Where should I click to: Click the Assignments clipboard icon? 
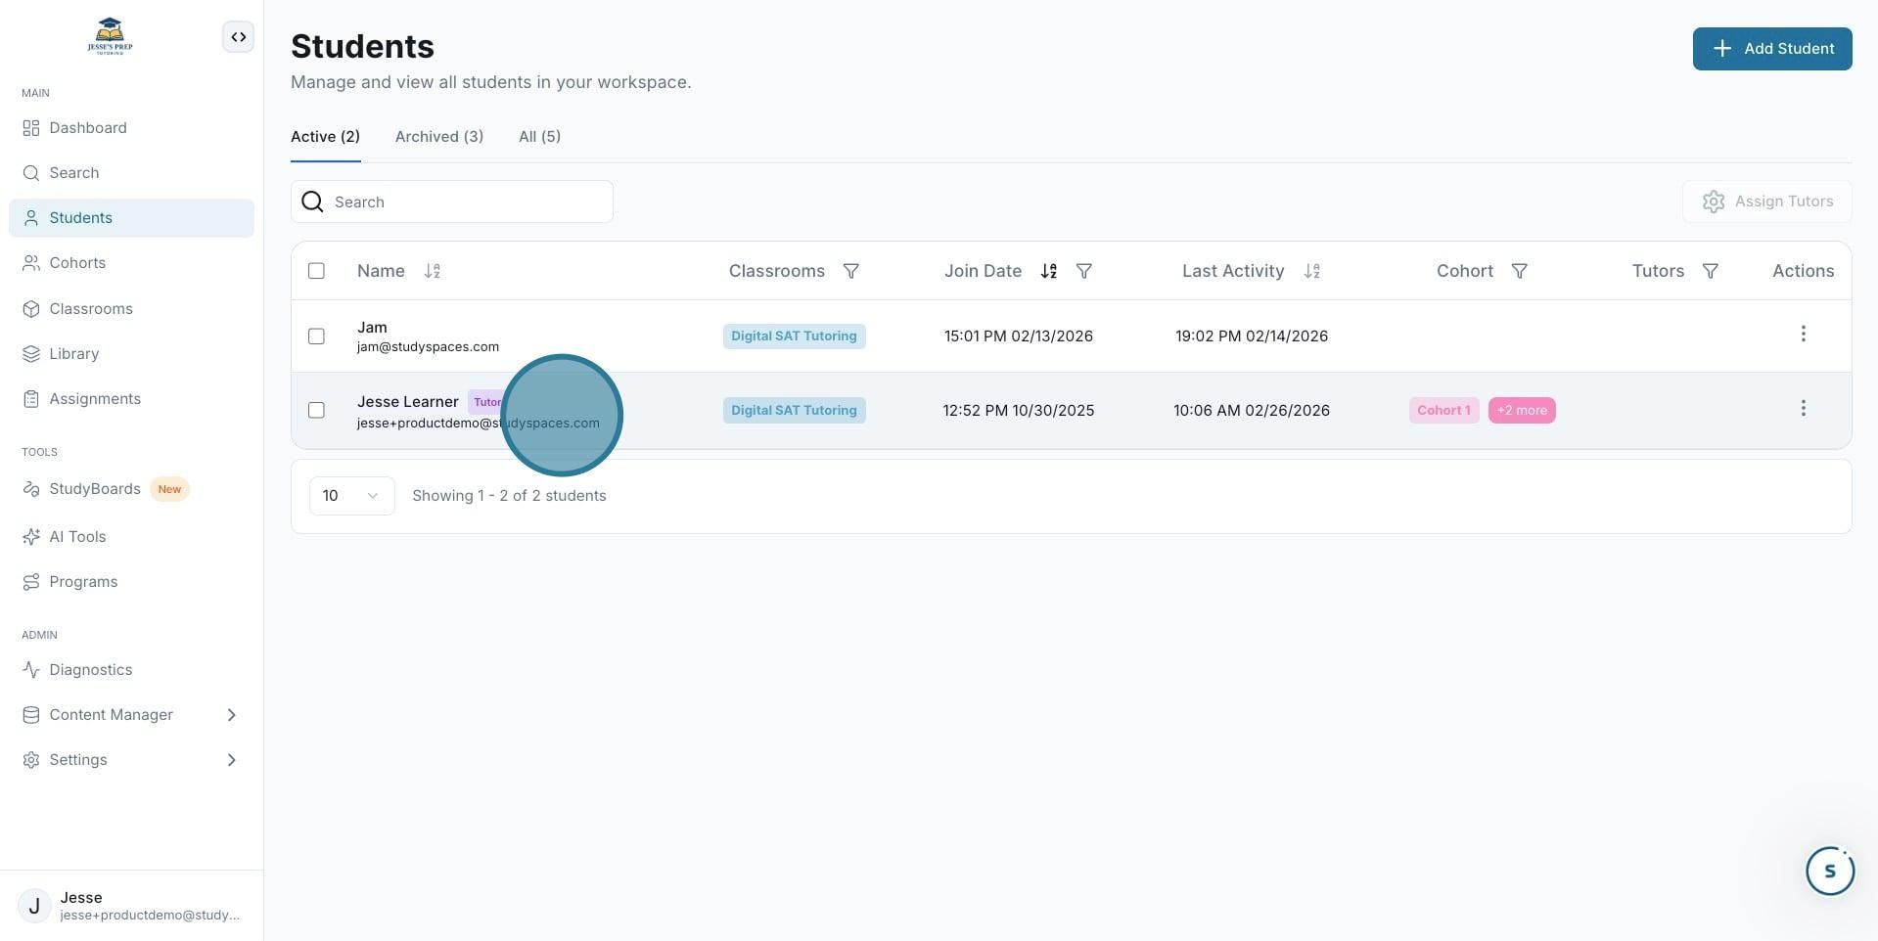point(31,399)
